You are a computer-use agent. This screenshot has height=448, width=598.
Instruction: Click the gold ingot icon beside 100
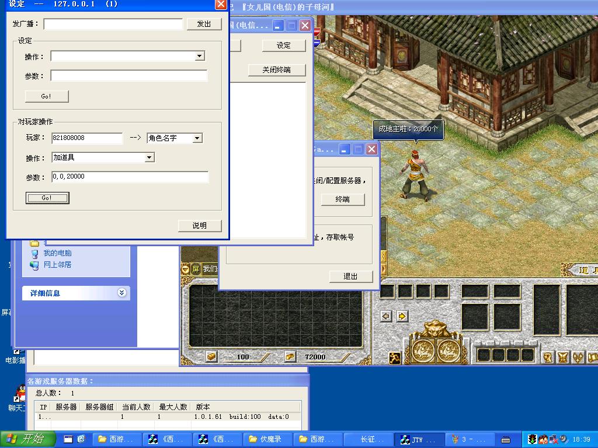coord(211,356)
